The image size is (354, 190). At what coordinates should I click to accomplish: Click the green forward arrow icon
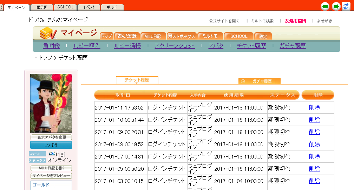[x=336, y=6]
